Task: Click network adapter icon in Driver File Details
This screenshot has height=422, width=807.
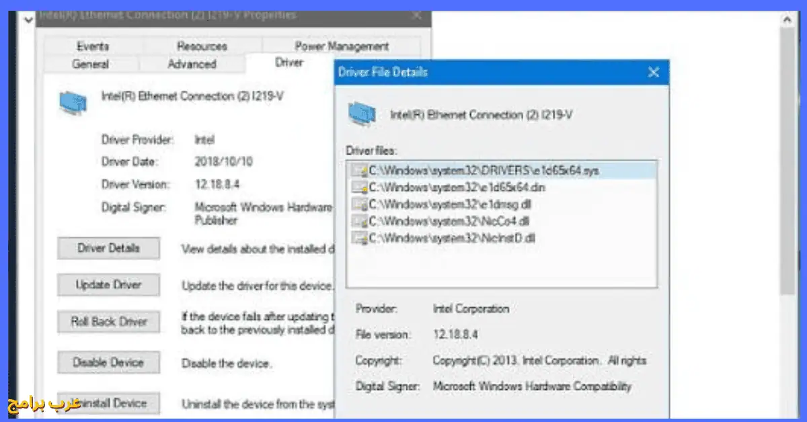Action: coord(362,115)
